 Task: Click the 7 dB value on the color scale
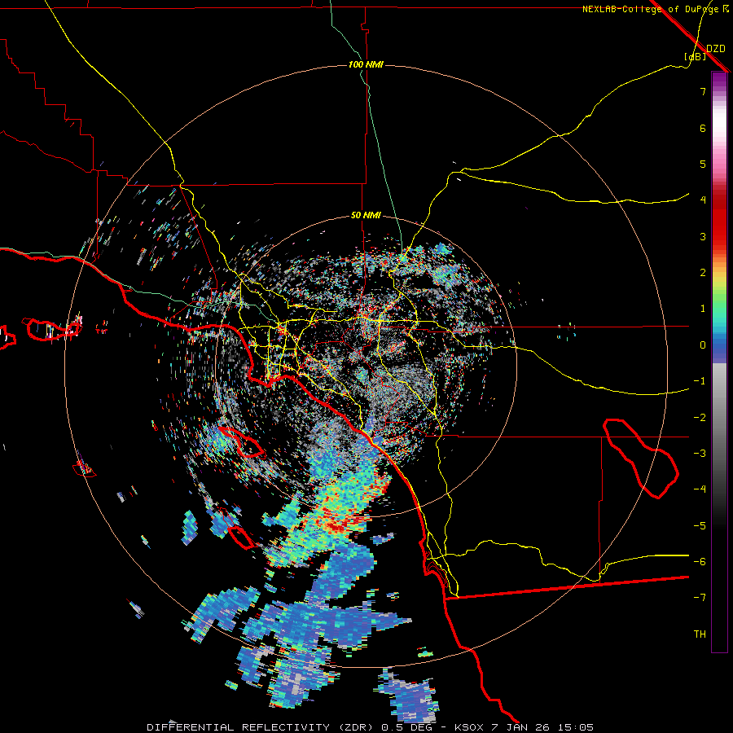click(x=703, y=91)
